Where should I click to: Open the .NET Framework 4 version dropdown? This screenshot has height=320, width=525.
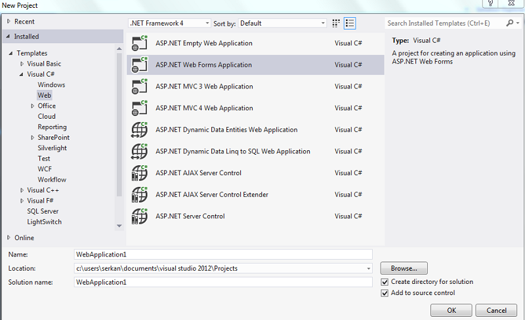click(x=169, y=23)
